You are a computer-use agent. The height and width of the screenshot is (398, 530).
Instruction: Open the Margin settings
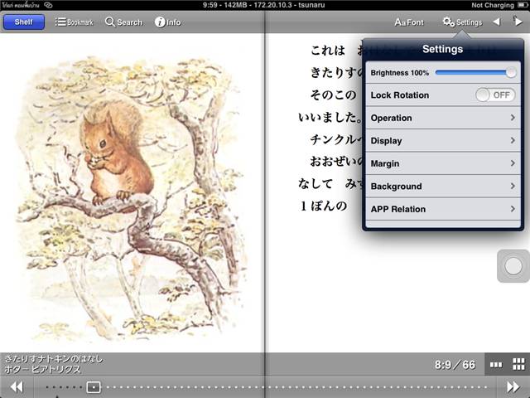(443, 163)
